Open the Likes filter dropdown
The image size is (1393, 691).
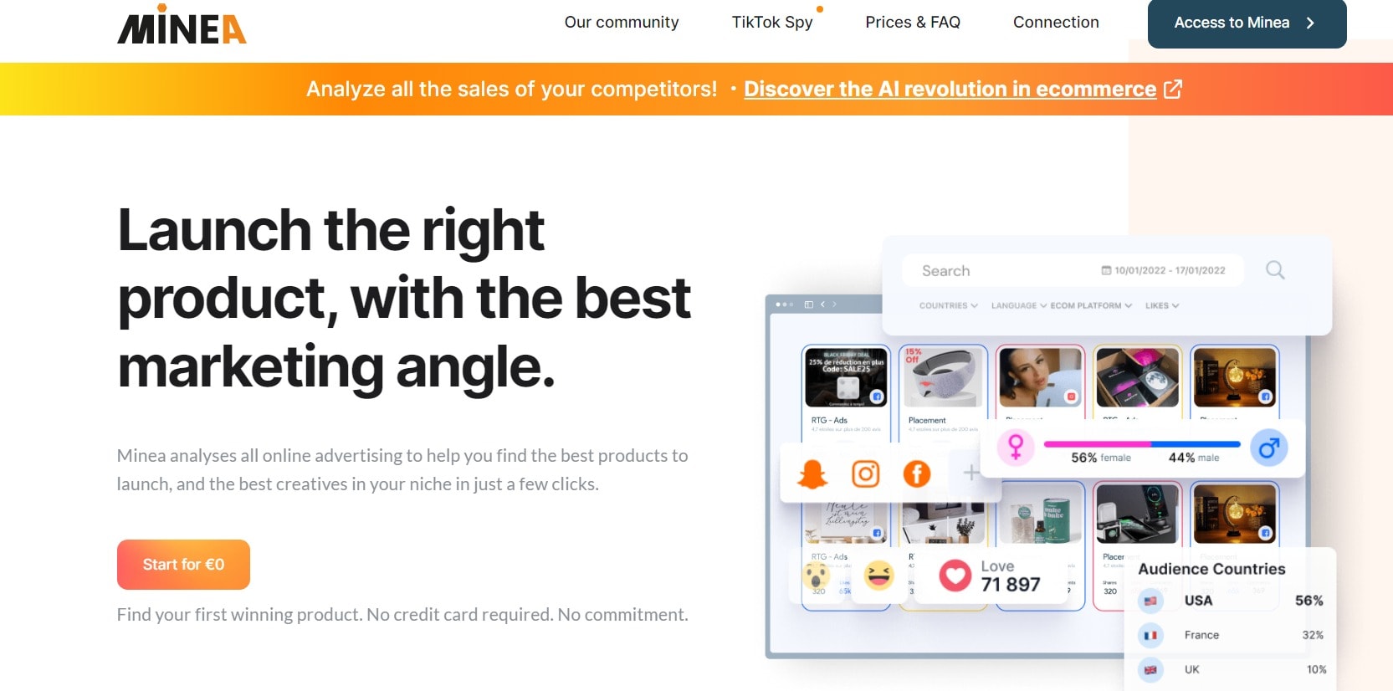click(x=1162, y=305)
